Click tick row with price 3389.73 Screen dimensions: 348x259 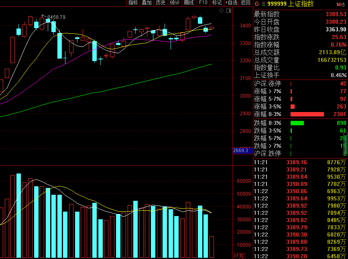tap(300, 249)
